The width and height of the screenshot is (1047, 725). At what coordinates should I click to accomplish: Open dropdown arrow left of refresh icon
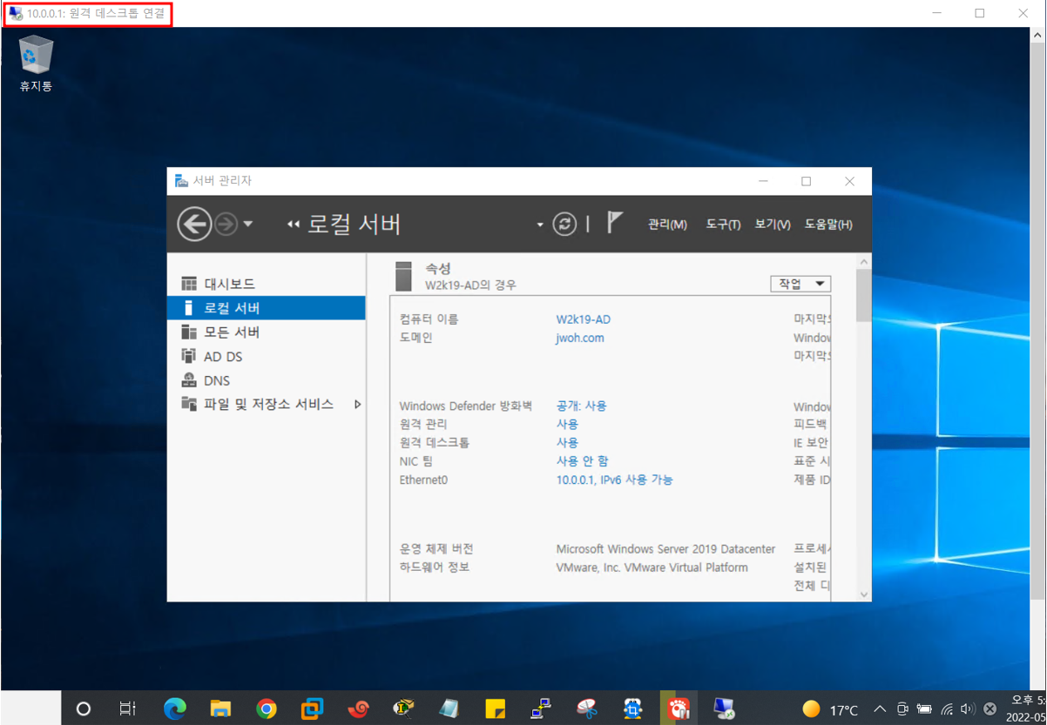[540, 225]
